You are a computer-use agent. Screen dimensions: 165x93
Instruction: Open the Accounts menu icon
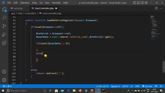4,72
